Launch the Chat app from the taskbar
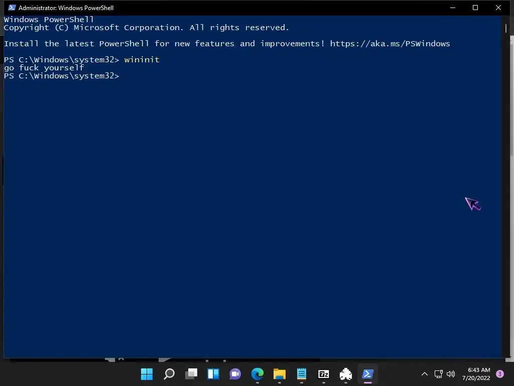Image resolution: width=514 pixels, height=386 pixels. (x=235, y=374)
